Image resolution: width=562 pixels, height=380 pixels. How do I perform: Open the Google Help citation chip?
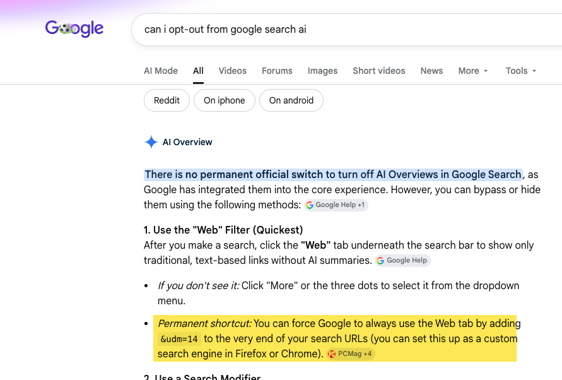[x=403, y=261]
